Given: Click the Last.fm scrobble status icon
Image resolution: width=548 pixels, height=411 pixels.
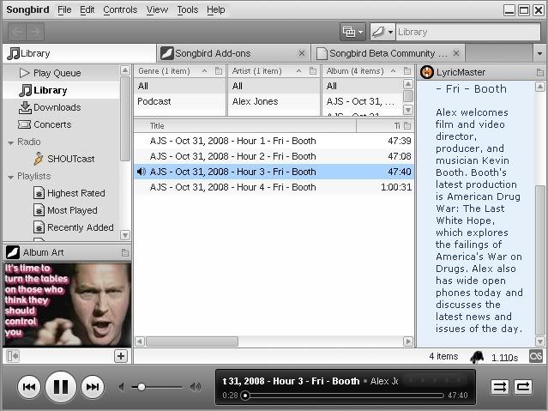Looking at the screenshot, I should coord(536,356).
